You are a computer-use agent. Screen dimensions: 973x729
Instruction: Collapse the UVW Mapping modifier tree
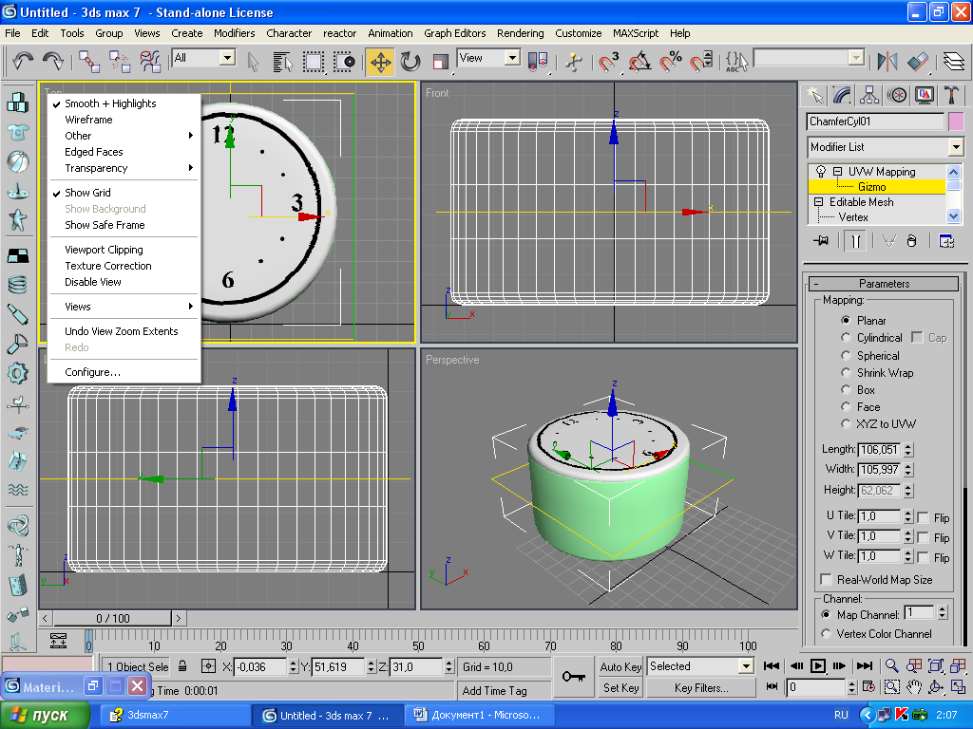point(837,171)
